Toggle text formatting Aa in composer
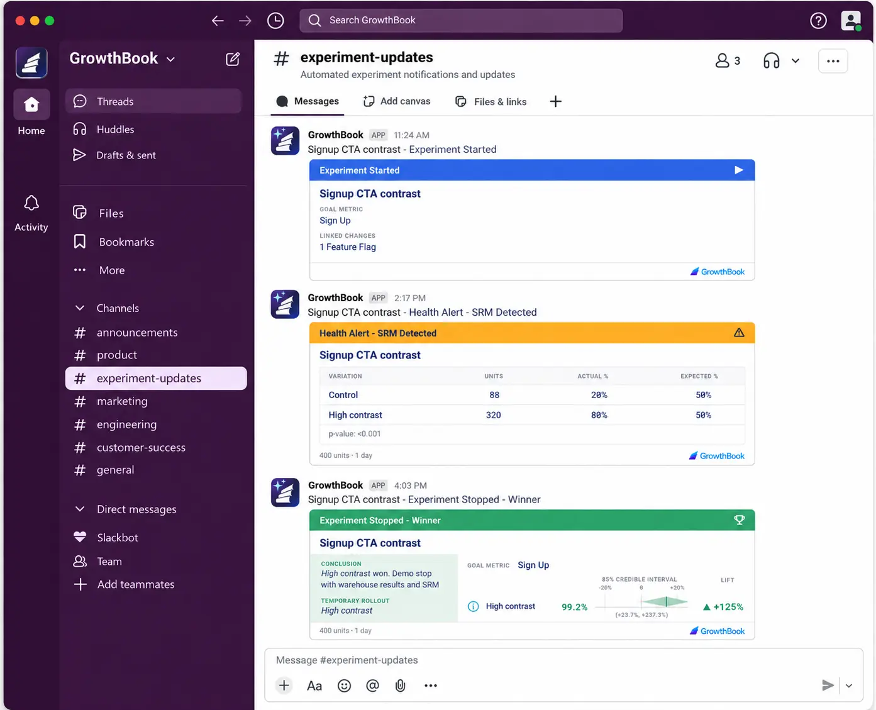 tap(314, 686)
